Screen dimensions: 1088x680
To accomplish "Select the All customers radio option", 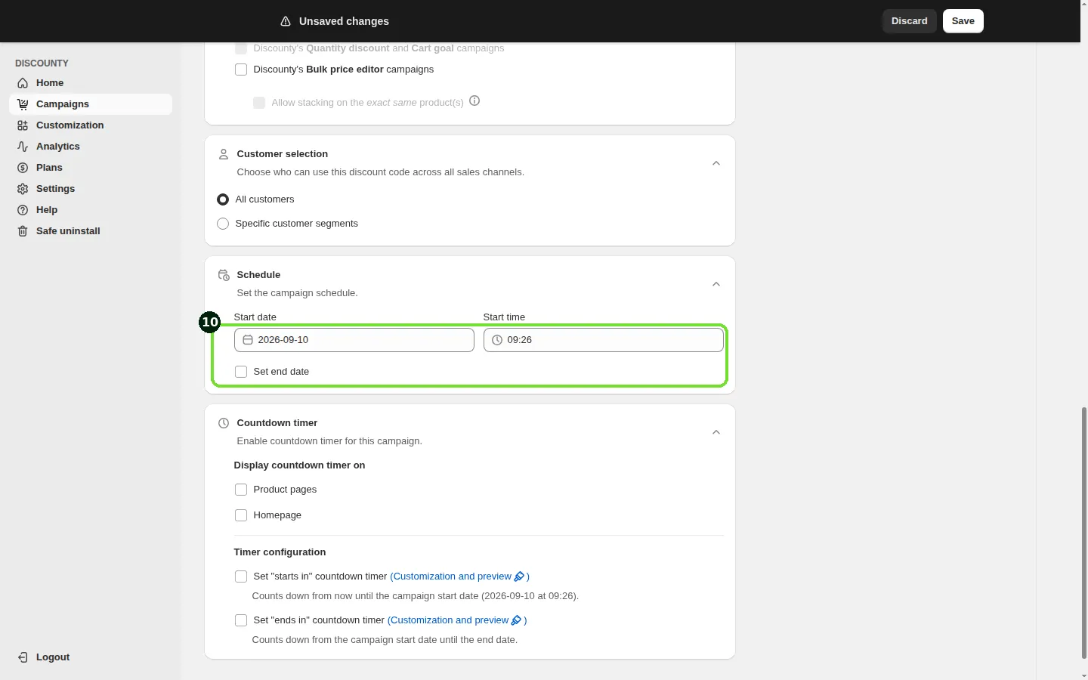I will click(223, 199).
